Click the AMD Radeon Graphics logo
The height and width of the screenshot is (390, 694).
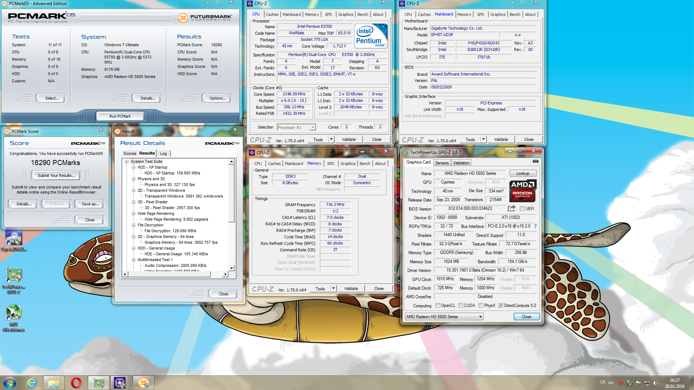pyautogui.click(x=523, y=190)
